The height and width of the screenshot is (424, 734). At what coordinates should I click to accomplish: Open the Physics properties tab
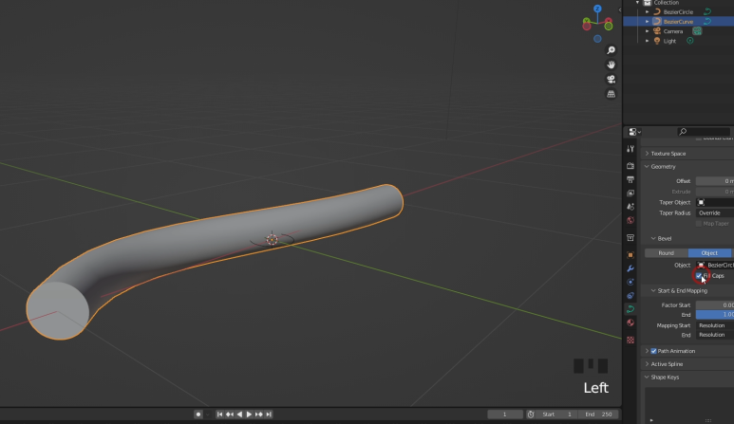point(630,282)
